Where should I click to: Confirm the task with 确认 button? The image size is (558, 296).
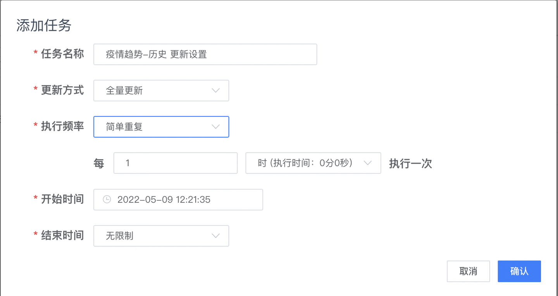click(519, 271)
